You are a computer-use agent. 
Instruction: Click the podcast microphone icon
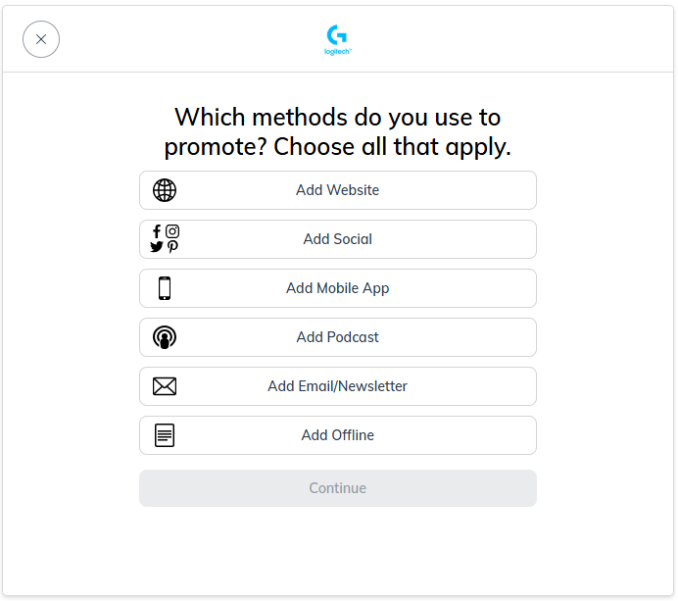(x=165, y=337)
